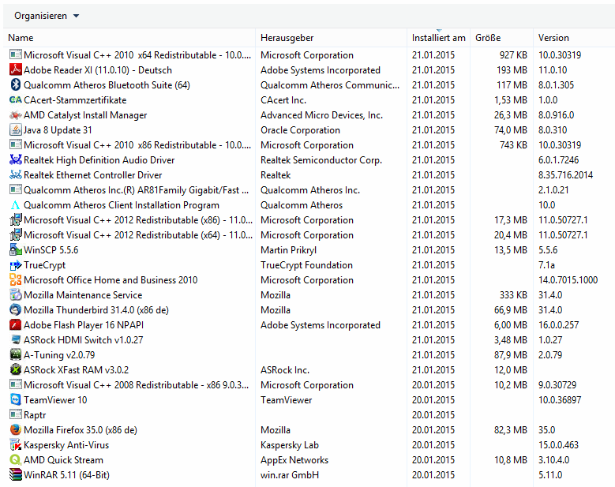Click the Adobe Flash Player 16 NPAPI icon
Screen dimensions: 615x487
pyautogui.click(x=15, y=325)
